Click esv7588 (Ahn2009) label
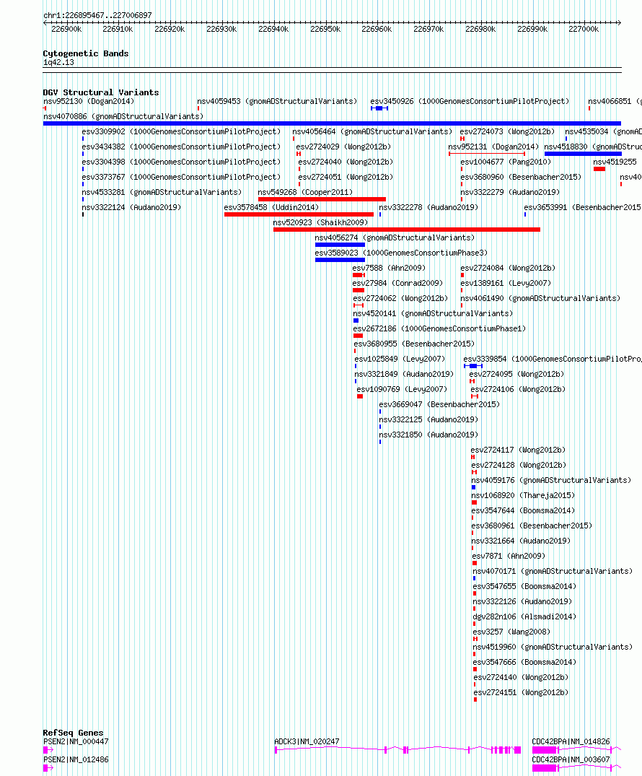The image size is (642, 776). click(x=389, y=268)
